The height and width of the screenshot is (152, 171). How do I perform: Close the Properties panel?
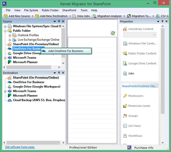pyautogui.click(x=167, y=21)
